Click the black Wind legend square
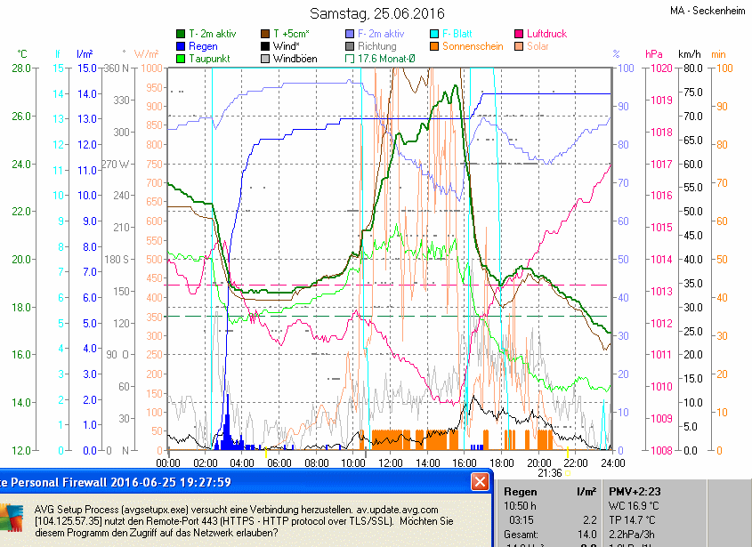The image size is (752, 547). 265,46
